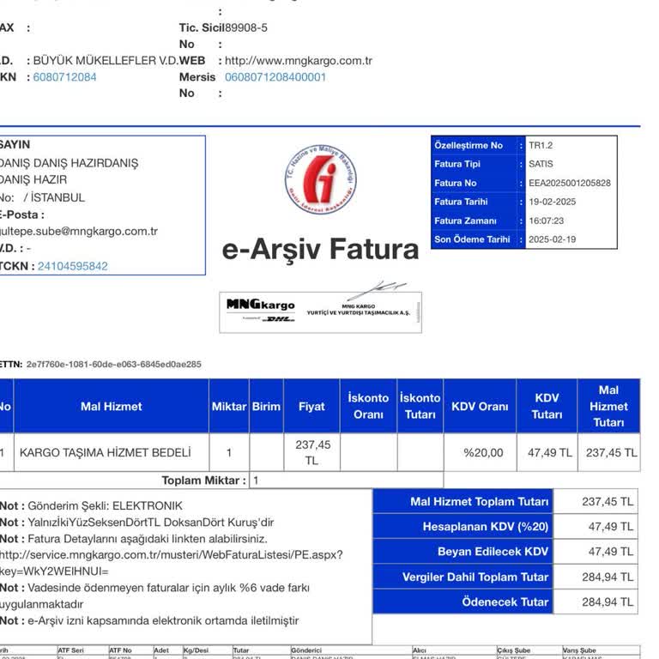Screen dimensions: 659x659
Task: Click the MNG kargo DHL logo
Action: pos(261,310)
